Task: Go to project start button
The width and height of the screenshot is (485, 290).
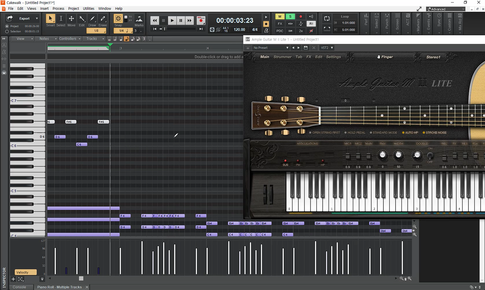Action: [155, 29]
